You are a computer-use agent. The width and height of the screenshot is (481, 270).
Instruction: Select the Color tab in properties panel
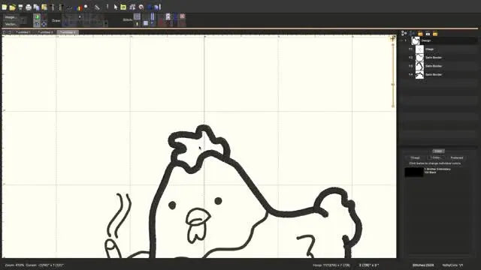(x=438, y=151)
